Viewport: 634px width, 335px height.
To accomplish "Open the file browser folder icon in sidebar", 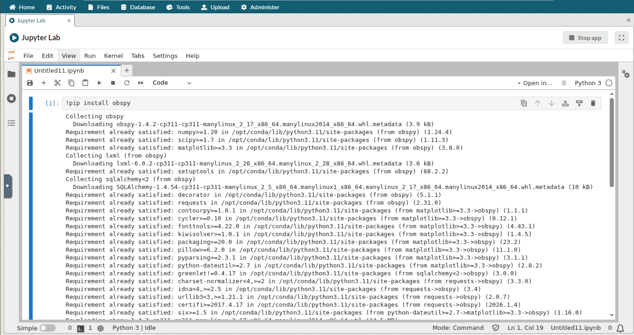I will [x=11, y=74].
